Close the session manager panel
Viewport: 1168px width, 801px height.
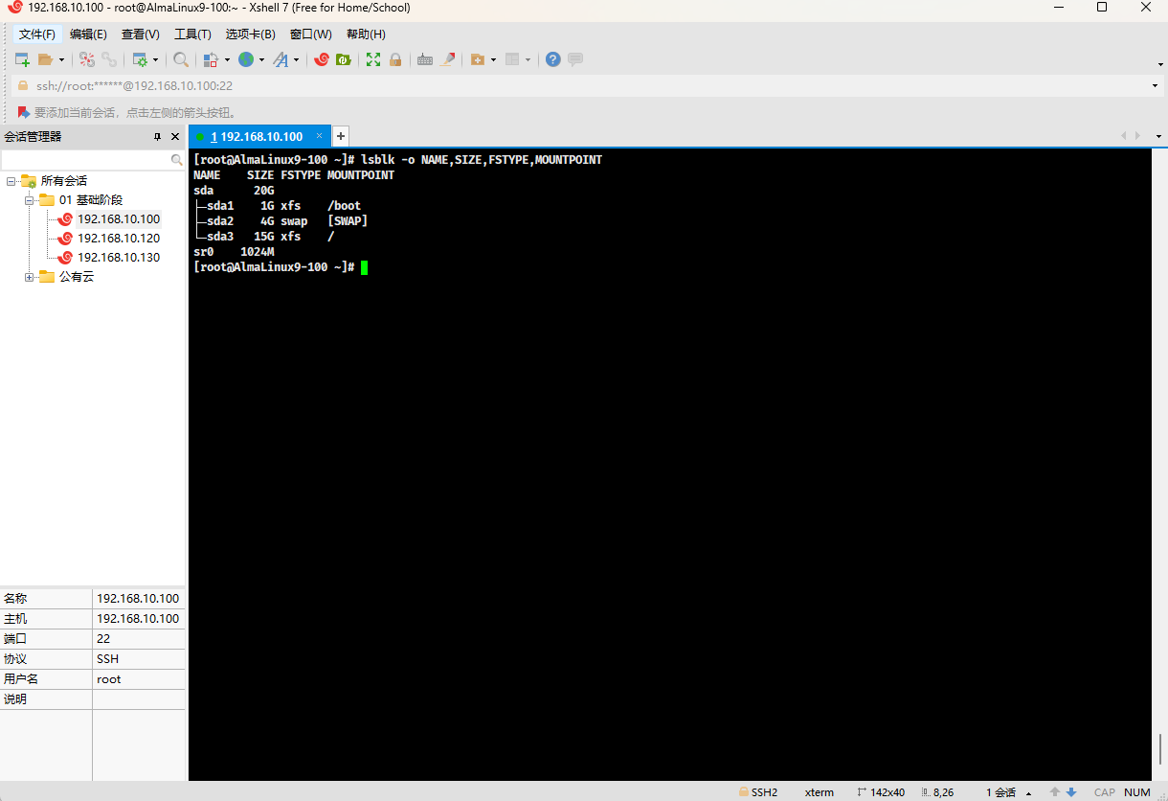coord(174,137)
